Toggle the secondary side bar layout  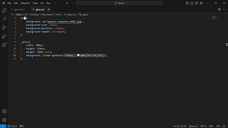tap(196, 3)
